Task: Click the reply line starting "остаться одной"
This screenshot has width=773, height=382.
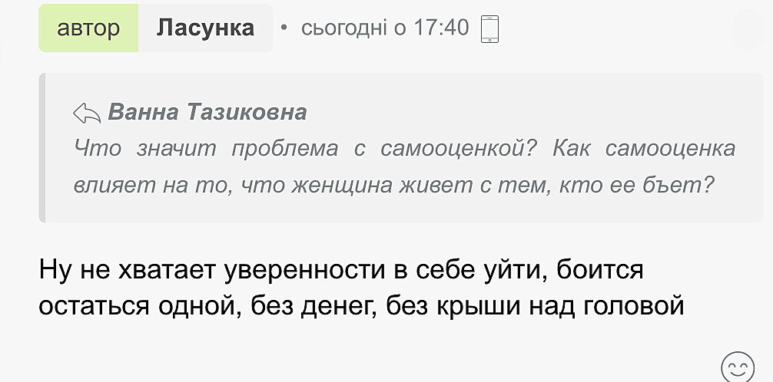Action: point(361,306)
